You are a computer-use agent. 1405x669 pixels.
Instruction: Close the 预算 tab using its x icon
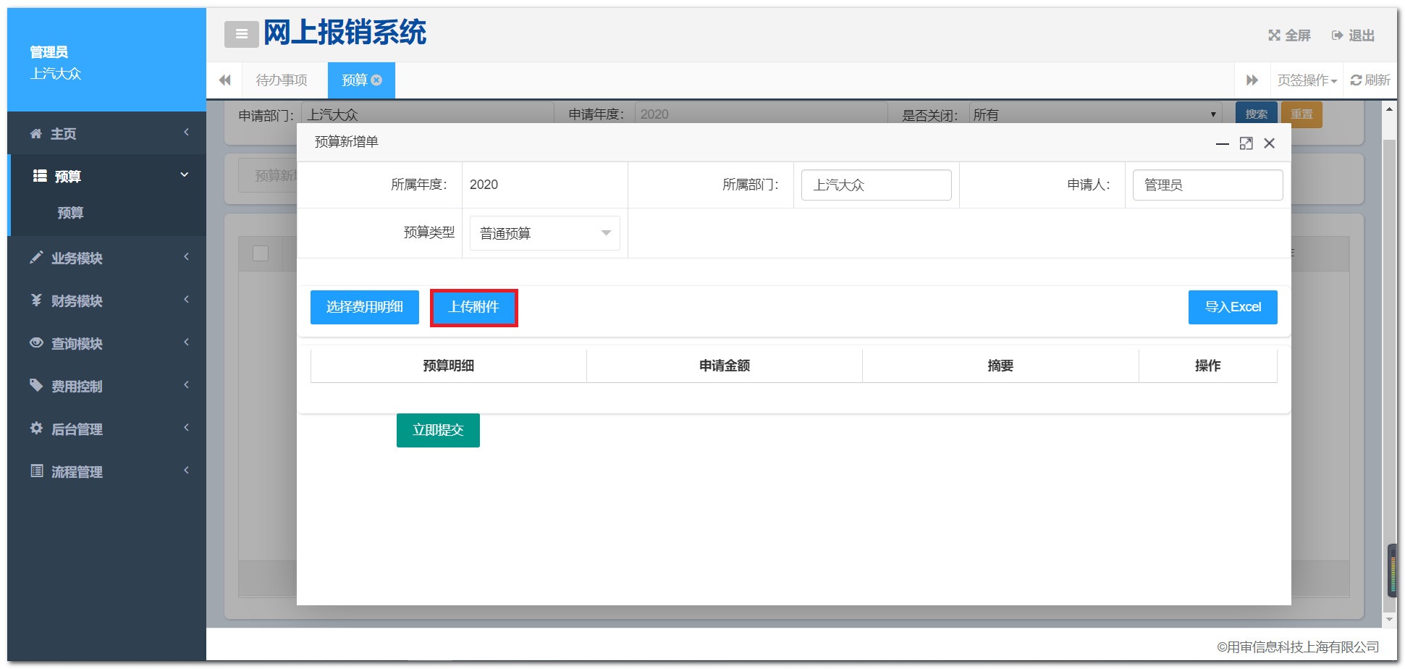tap(377, 80)
